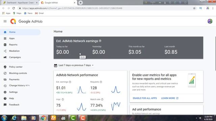Screen dimensions: 216x121
Task: Click the Help question mark icon
Action: tap(5, 98)
